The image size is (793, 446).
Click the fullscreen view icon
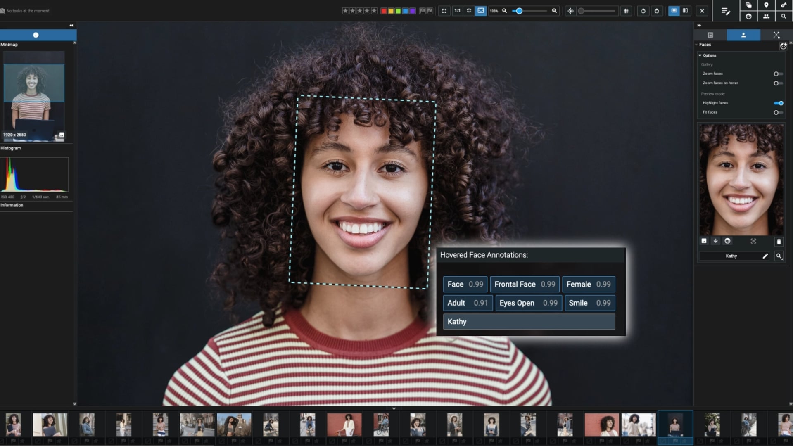click(444, 11)
